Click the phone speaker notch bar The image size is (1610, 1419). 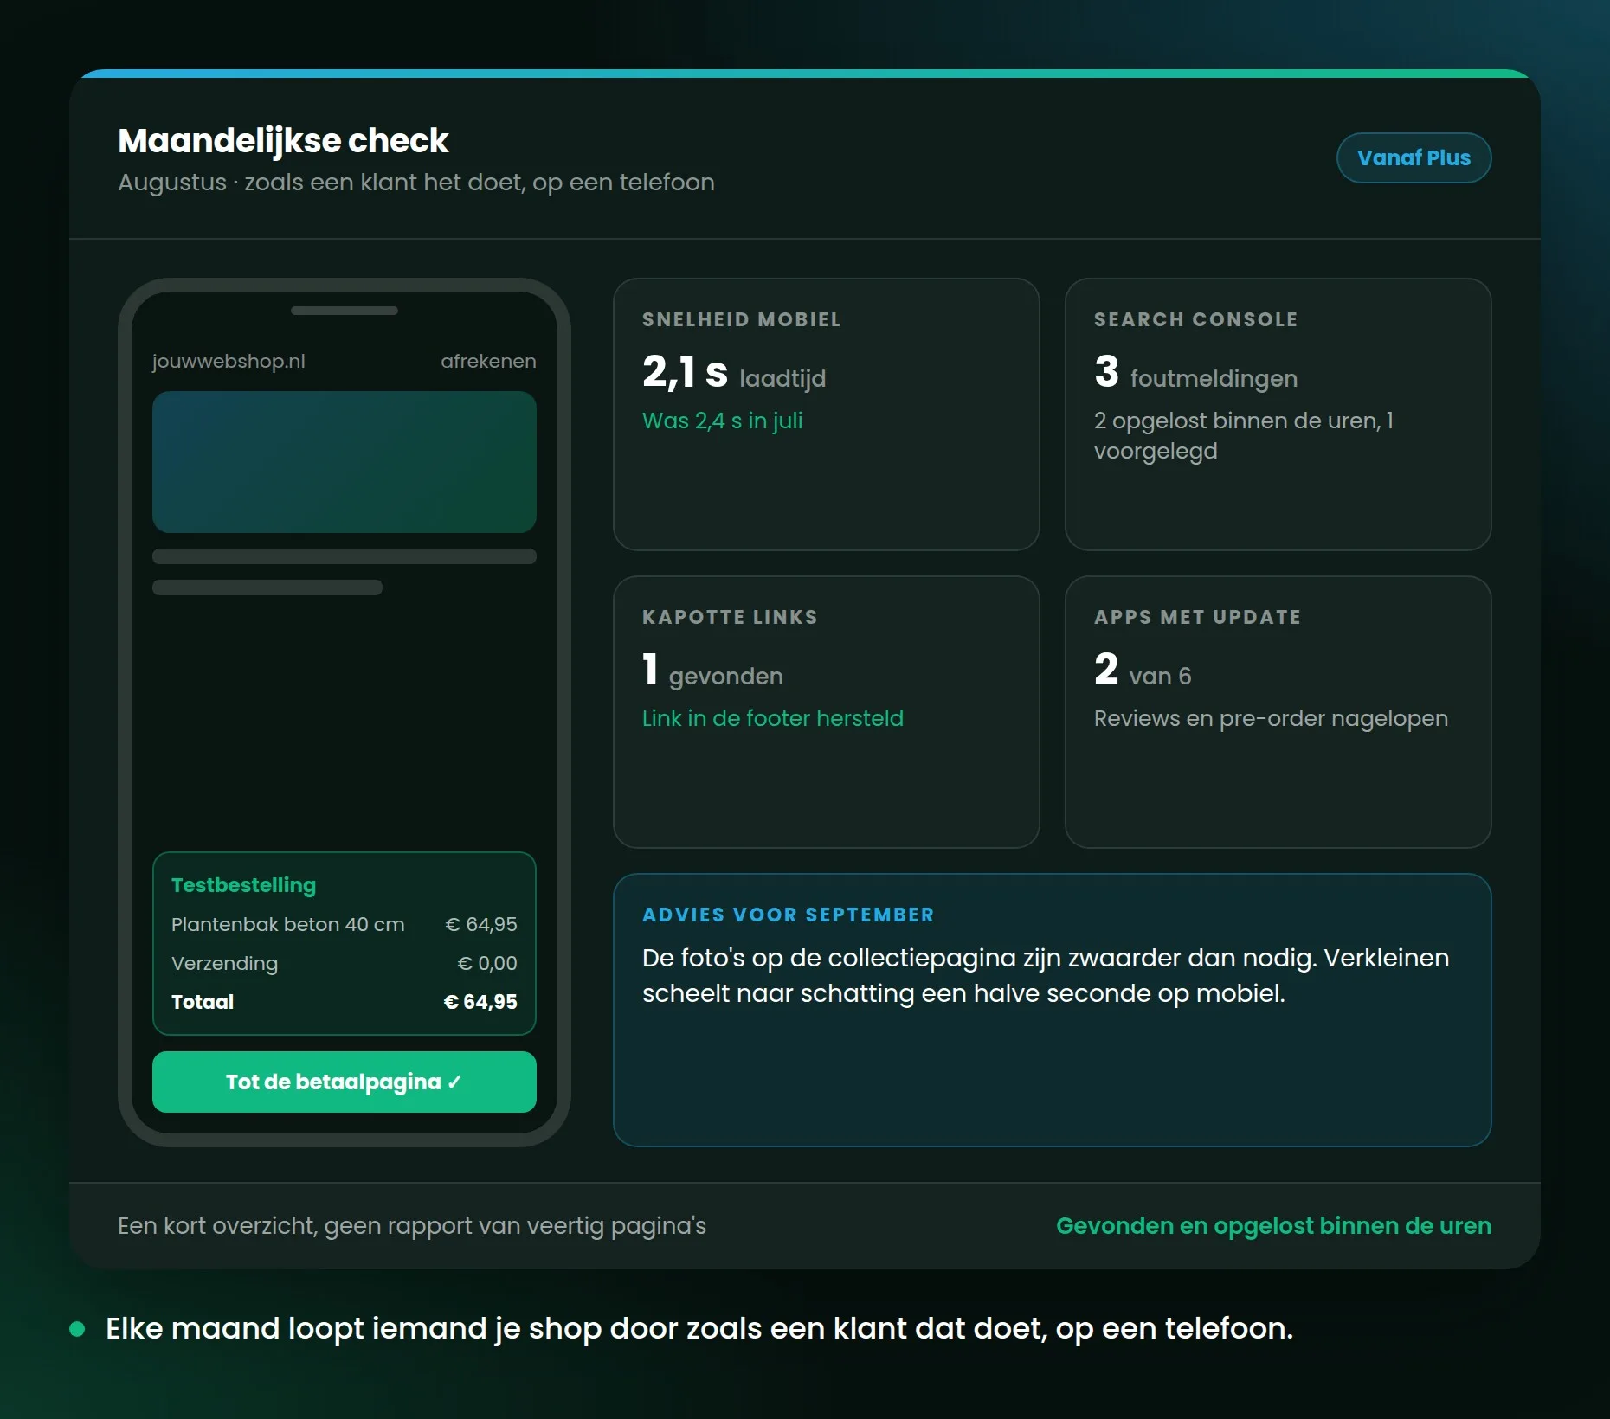(x=345, y=311)
